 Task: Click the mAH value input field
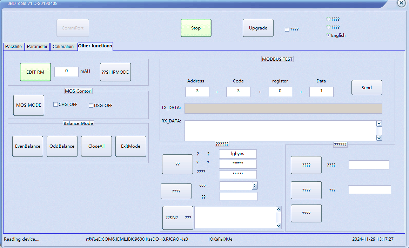[x=66, y=72]
